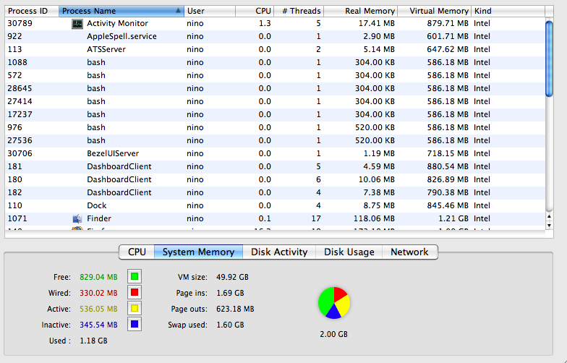The width and height of the screenshot is (567, 363).
Task: Click the yellow Active memory swatch
Action: pyautogui.click(x=135, y=308)
